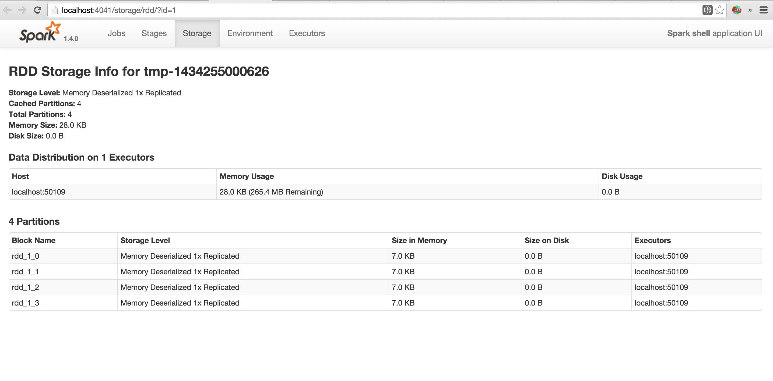Viewport: 773px width, 381px height.
Task: Click the extension icon beside star
Action: (x=707, y=10)
